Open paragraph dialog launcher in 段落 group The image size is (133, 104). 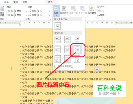click(50, 19)
